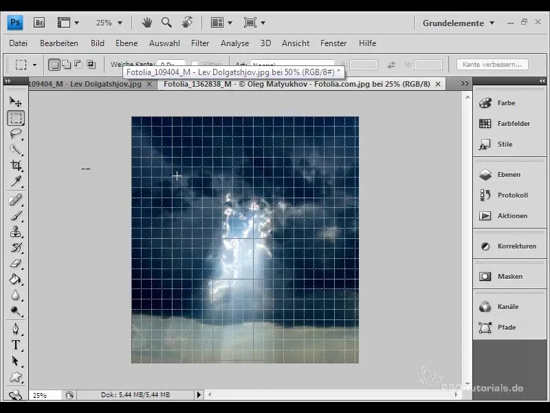Open the Ansicht menu
Viewport: 550px width, 413px height.
296,43
